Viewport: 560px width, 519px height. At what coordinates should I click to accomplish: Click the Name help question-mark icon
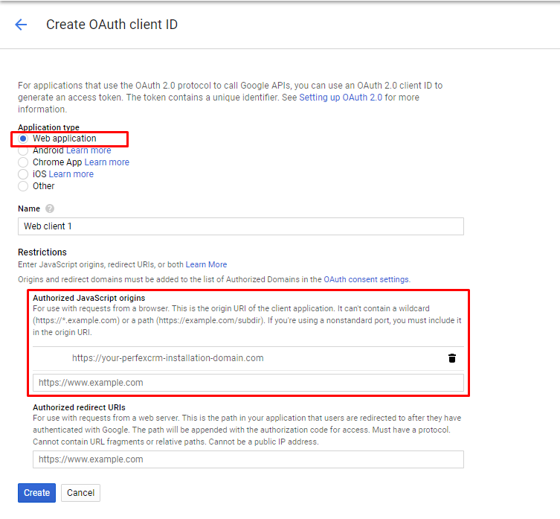(50, 208)
